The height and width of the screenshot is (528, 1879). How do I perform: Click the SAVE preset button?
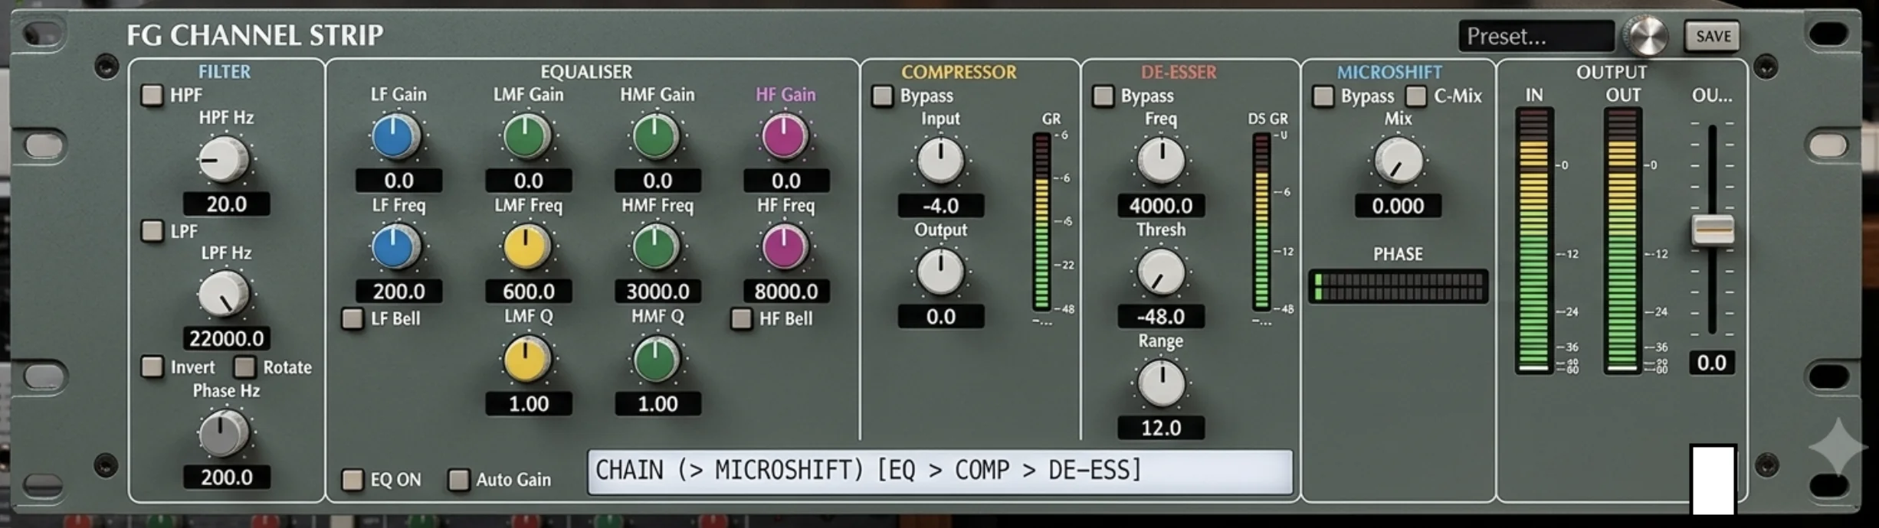[1712, 36]
